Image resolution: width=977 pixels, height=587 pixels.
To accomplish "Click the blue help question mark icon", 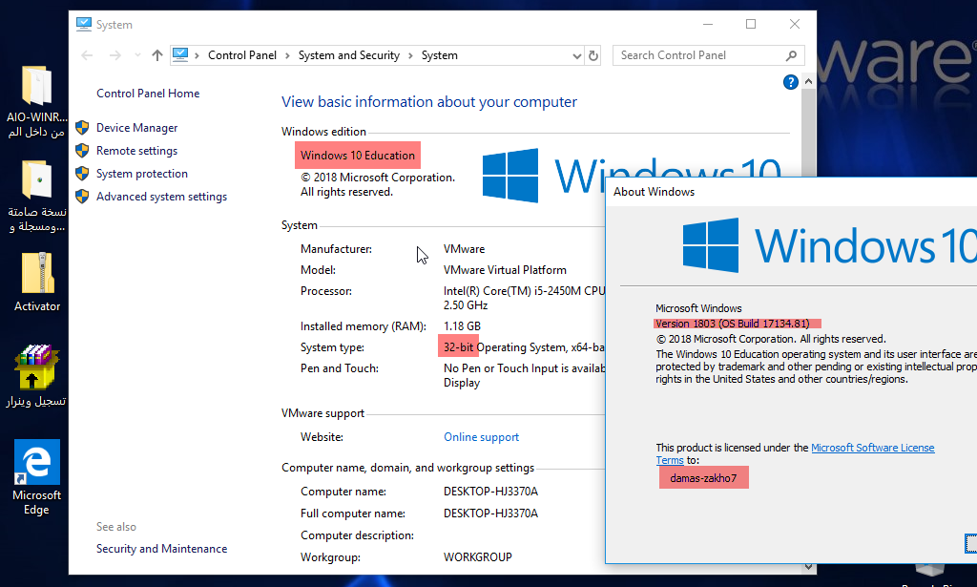I will (790, 83).
